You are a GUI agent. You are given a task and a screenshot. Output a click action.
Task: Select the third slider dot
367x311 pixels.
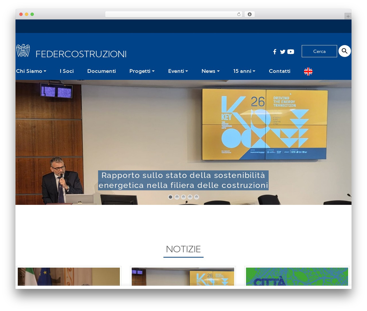(x=183, y=197)
